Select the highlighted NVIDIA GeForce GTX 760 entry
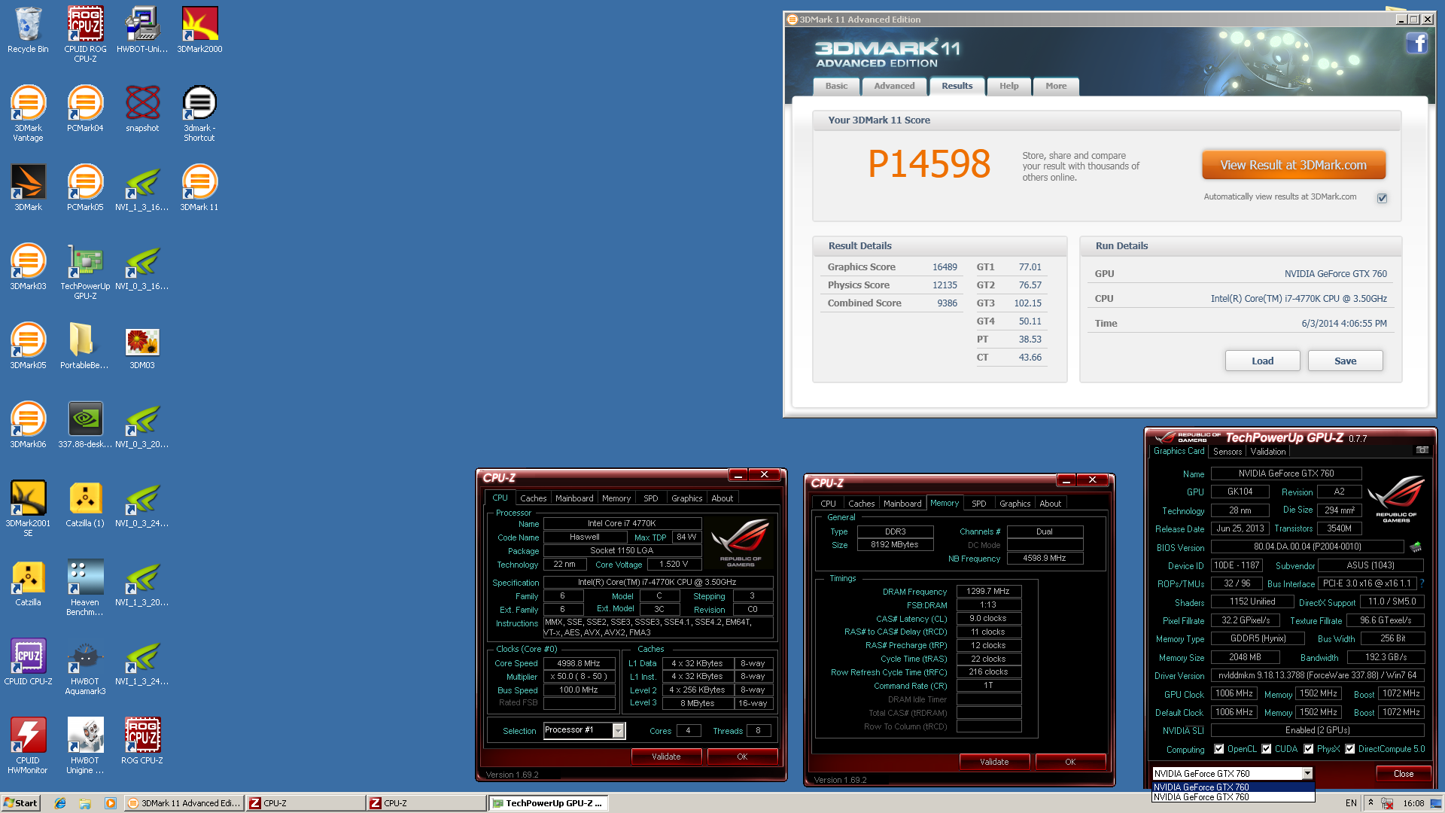1445x813 pixels. (1234, 787)
